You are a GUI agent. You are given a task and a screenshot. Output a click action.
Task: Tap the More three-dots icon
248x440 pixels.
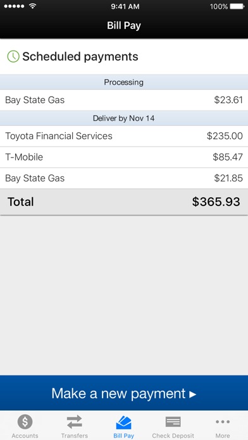223,422
